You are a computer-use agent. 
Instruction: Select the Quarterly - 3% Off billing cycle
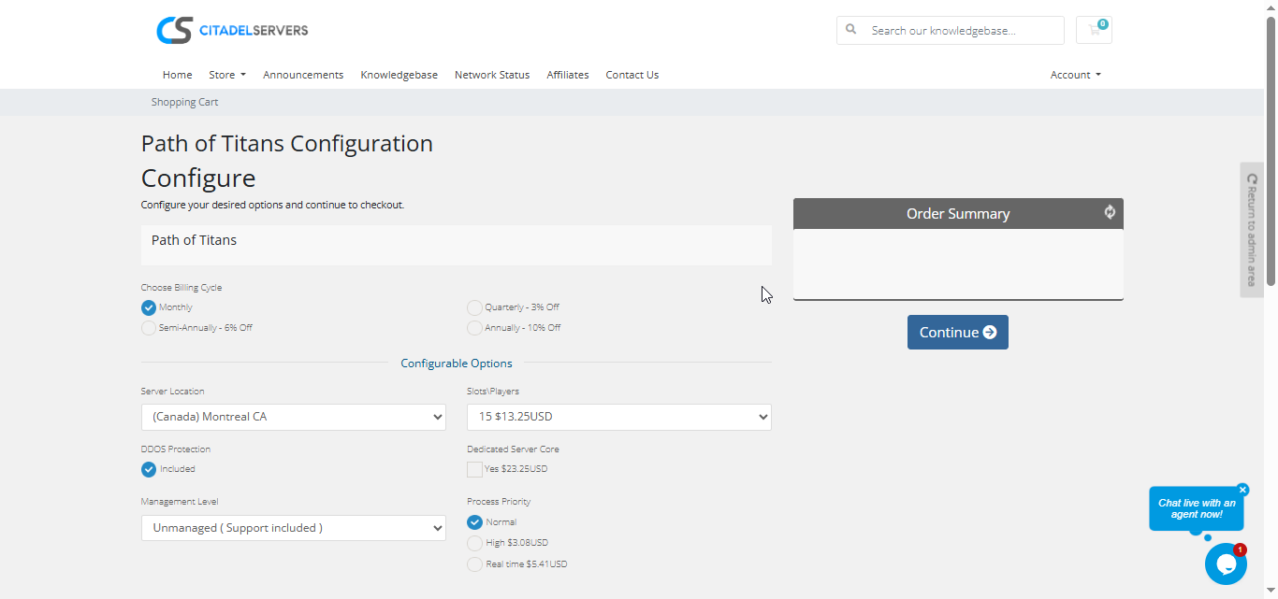click(475, 307)
